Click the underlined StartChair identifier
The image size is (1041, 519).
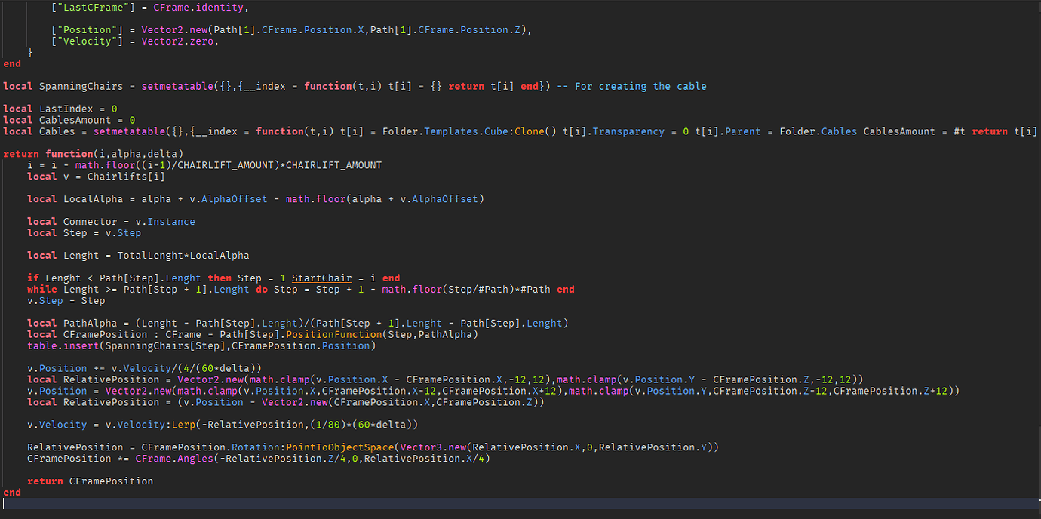[x=321, y=278]
